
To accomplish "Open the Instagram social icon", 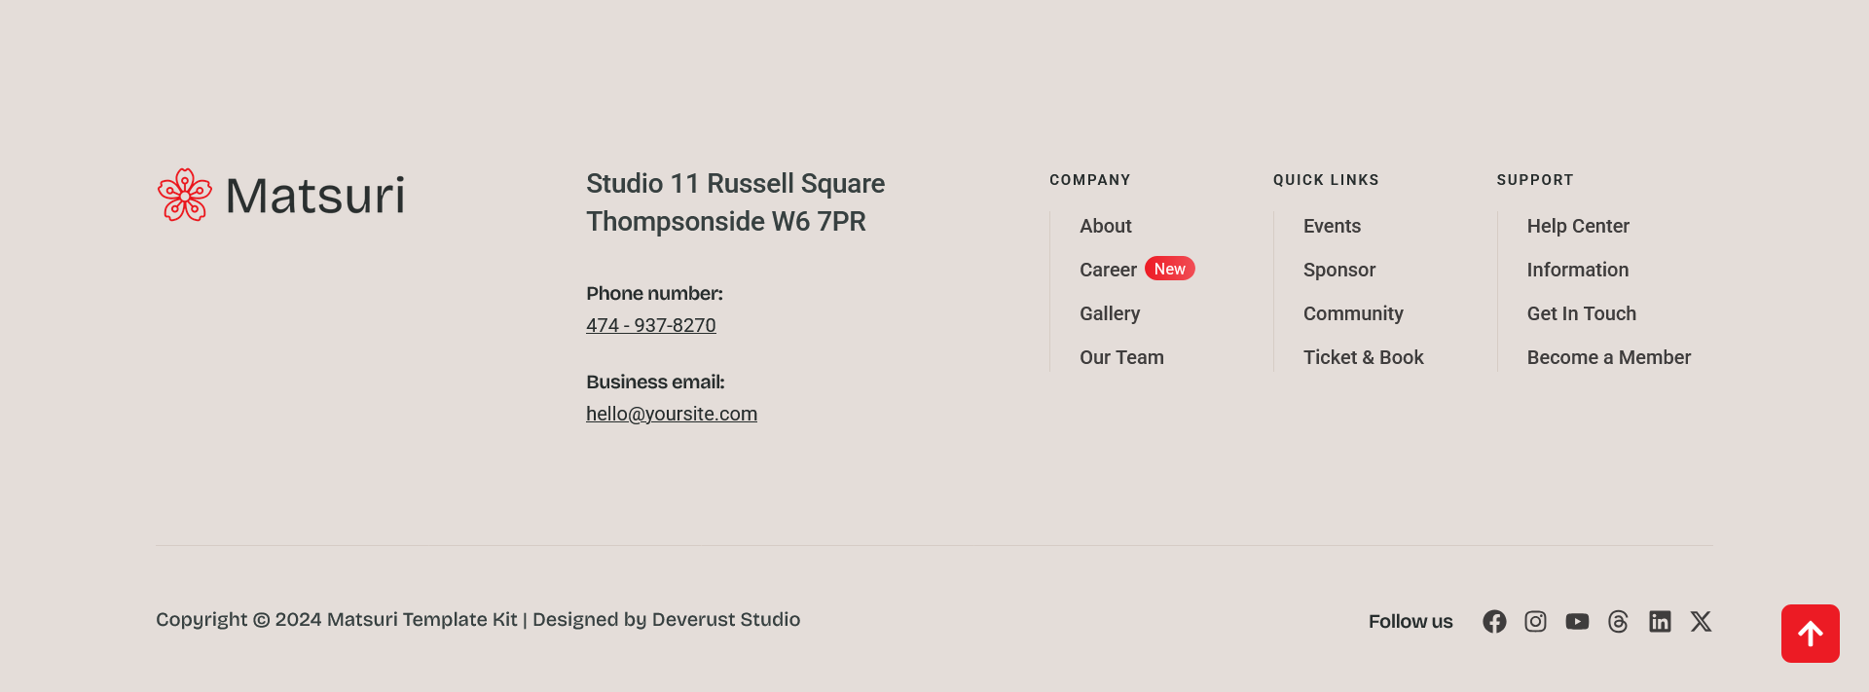I will [1535, 622].
